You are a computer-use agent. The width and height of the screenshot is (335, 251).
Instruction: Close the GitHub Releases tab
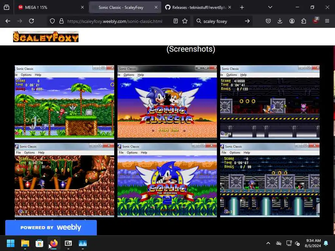click(x=230, y=8)
